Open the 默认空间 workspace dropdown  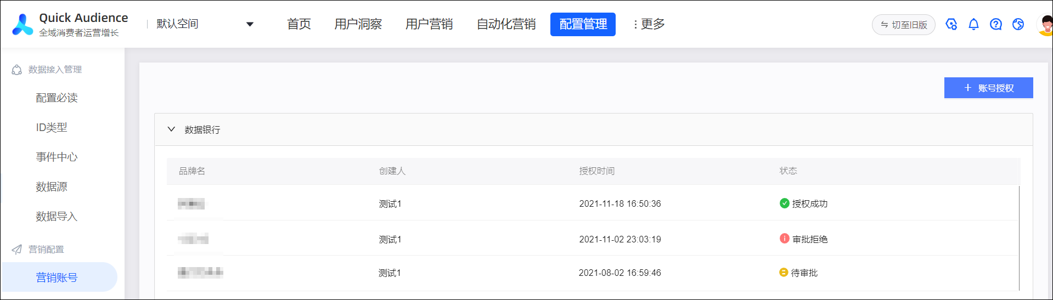click(204, 24)
